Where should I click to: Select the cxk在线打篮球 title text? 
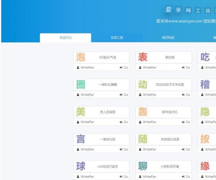108,167
